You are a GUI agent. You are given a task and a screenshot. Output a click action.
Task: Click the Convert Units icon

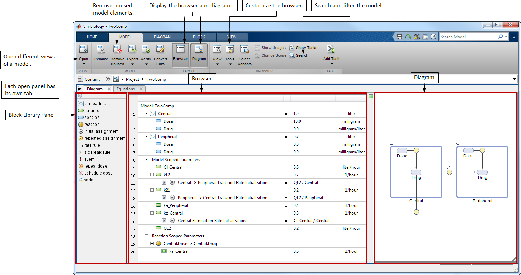(160, 49)
